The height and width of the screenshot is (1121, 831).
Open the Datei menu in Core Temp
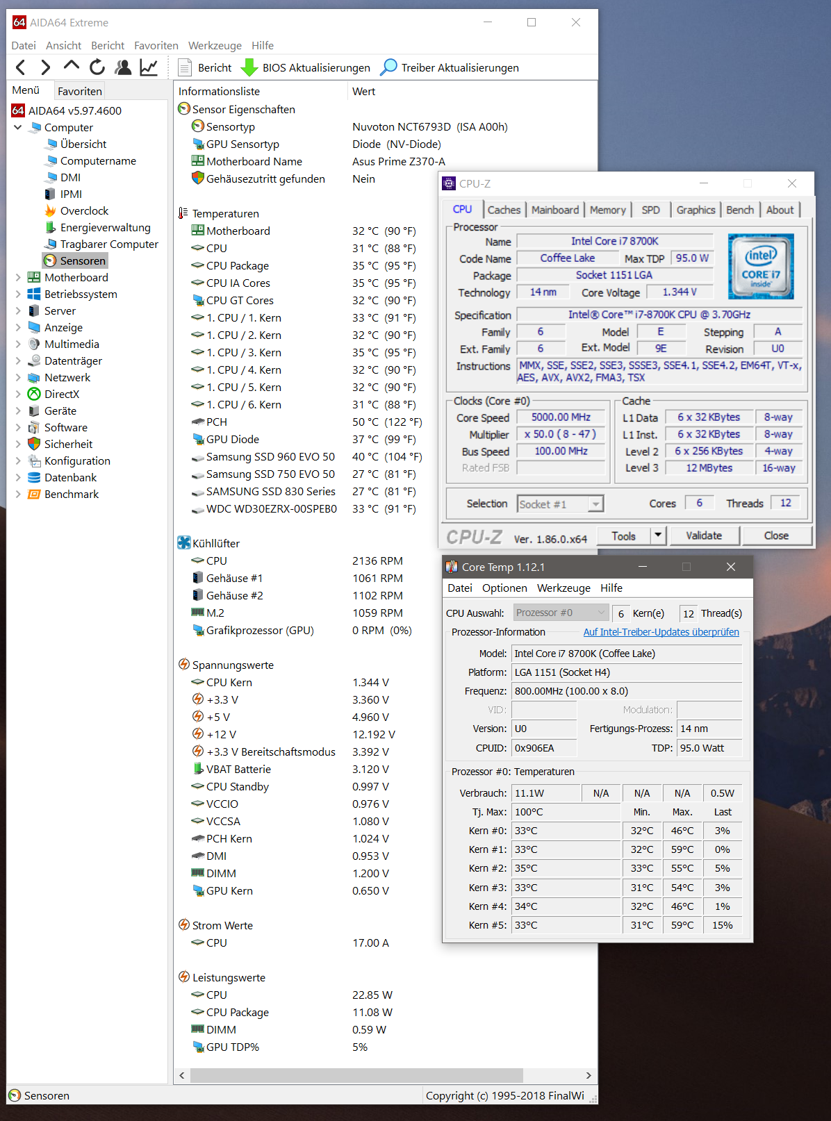click(x=460, y=588)
